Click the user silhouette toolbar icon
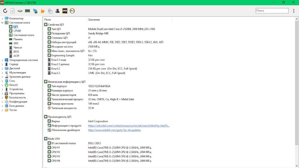 pos(57,11)
